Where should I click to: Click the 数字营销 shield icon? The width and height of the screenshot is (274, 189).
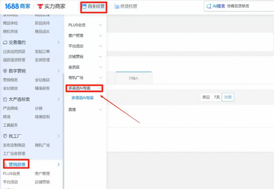pyautogui.click(x=5, y=71)
